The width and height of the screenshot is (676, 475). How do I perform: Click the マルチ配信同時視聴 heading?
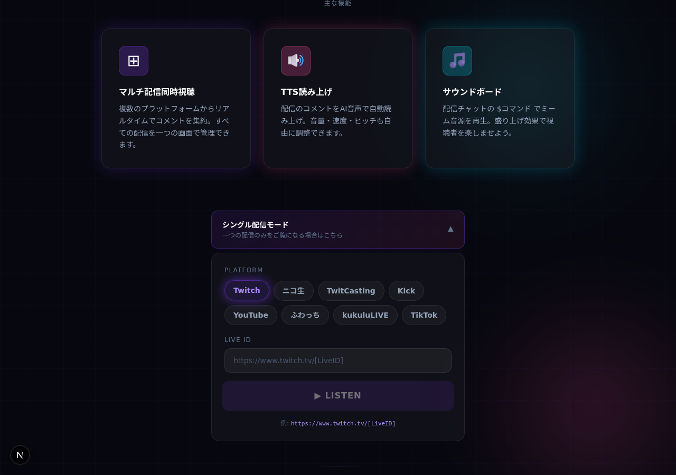click(157, 92)
